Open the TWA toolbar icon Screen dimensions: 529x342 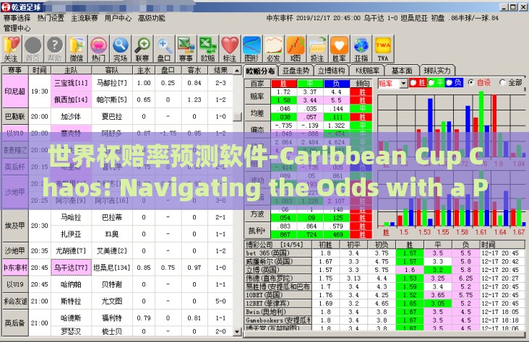(383, 49)
